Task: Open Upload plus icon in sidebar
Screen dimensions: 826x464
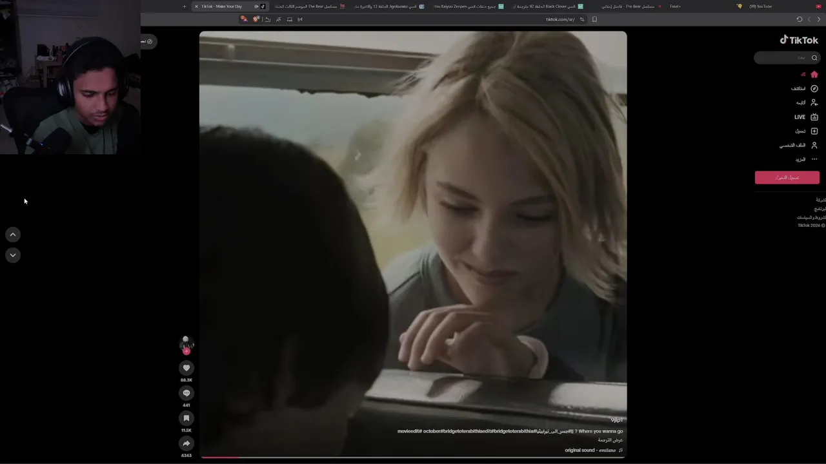Action: tap(814, 131)
